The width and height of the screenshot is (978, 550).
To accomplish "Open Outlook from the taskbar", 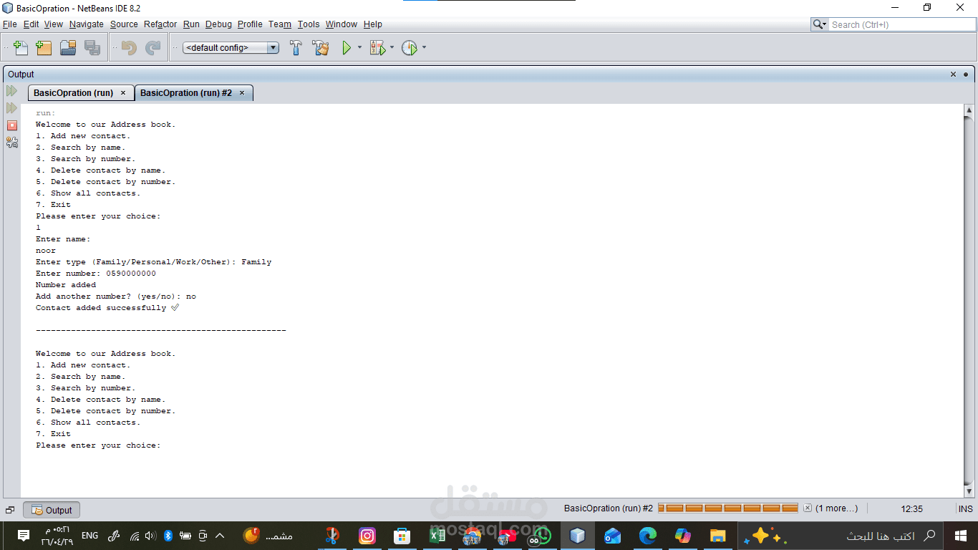I will [x=613, y=536].
